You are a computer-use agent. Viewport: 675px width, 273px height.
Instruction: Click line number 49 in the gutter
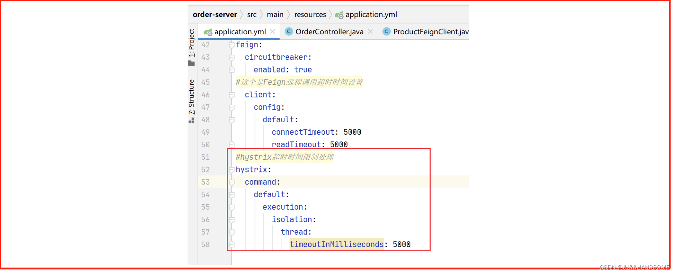coord(205,132)
